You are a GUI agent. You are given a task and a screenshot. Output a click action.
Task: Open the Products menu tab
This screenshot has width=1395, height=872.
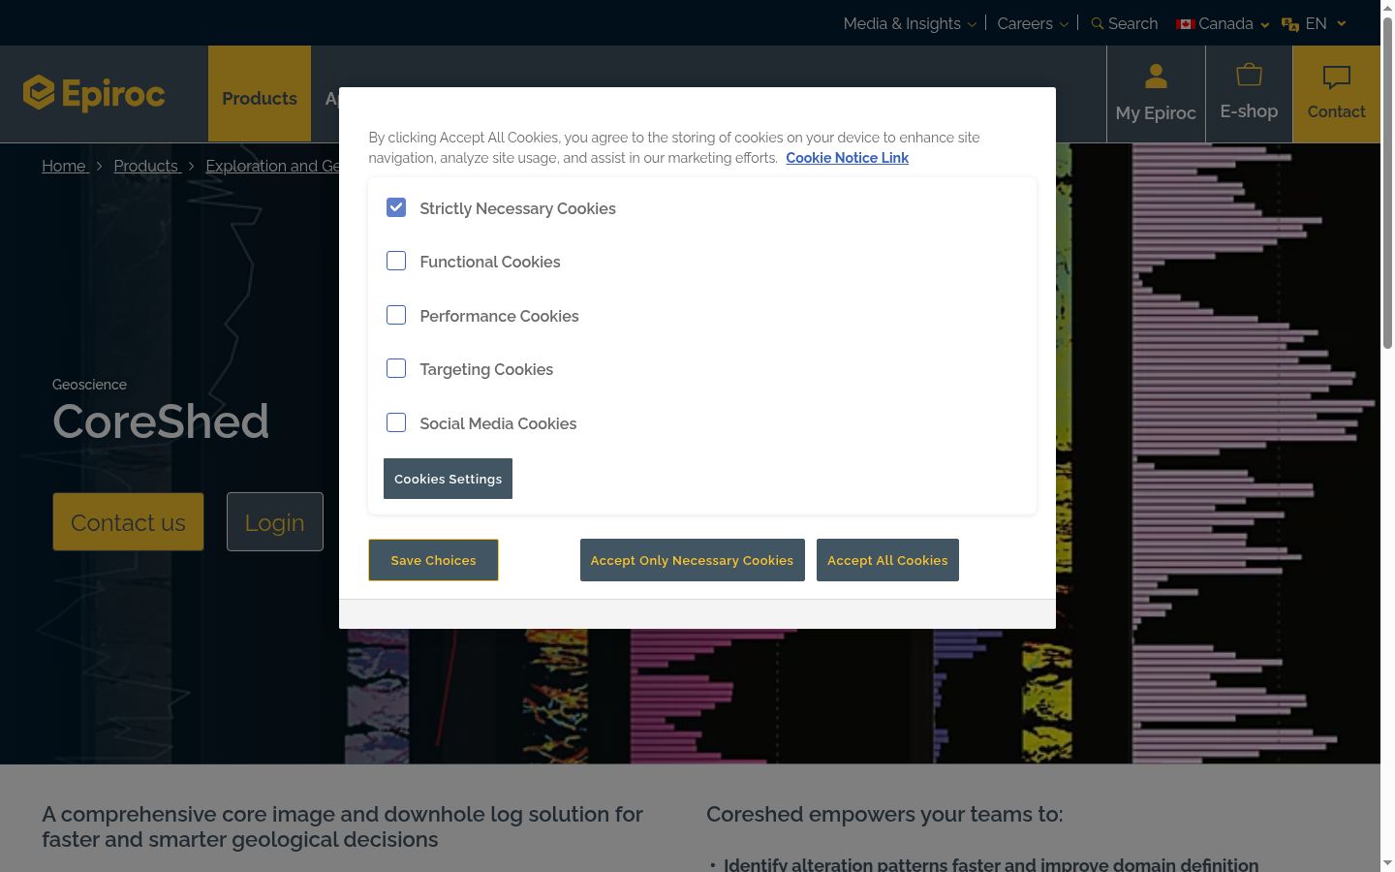pyautogui.click(x=260, y=94)
